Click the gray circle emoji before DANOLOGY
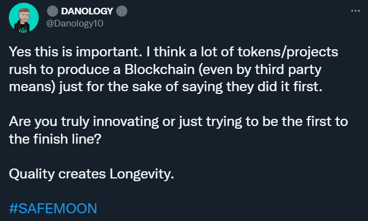368x221 pixels. [x=53, y=11]
